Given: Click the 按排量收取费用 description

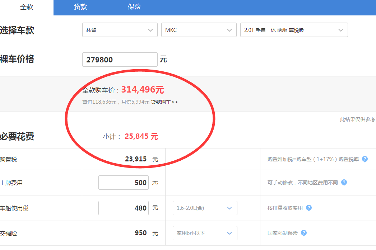Looking at the screenshot, I should (x=285, y=208).
